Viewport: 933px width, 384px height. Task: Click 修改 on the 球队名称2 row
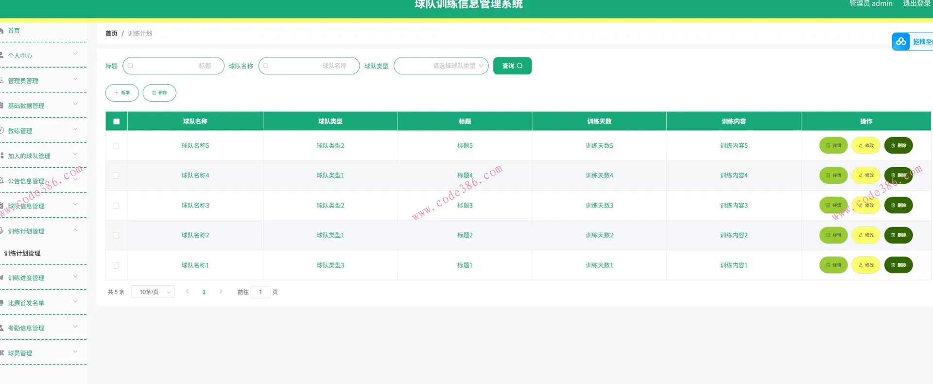[866, 235]
